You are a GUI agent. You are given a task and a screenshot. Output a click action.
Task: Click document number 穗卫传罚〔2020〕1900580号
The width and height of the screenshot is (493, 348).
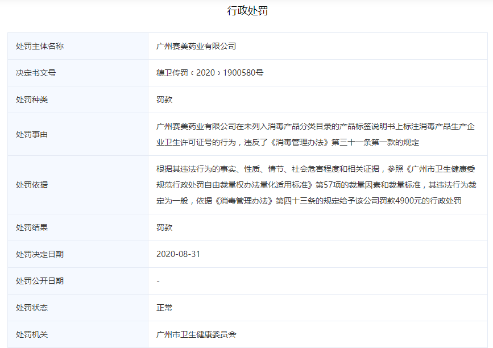point(210,73)
